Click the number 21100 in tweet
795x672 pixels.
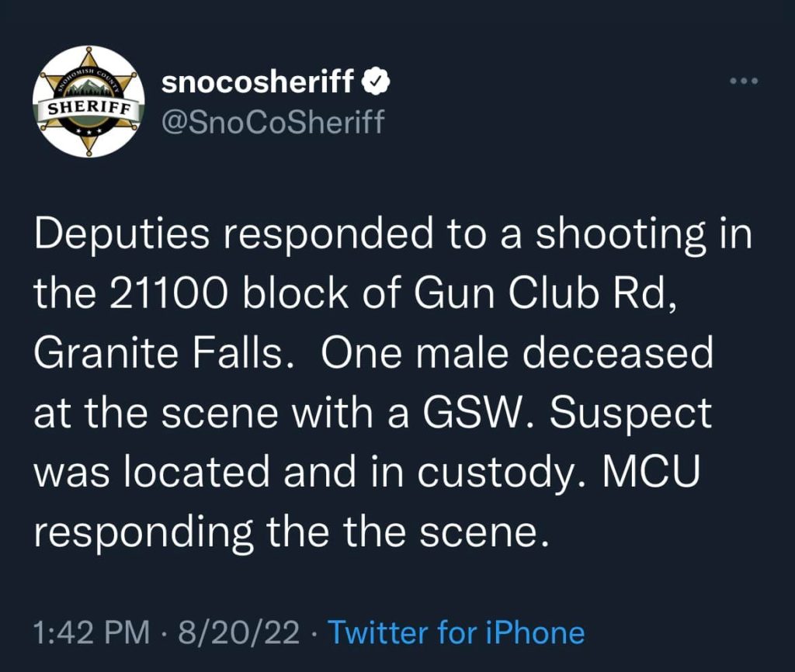point(166,294)
